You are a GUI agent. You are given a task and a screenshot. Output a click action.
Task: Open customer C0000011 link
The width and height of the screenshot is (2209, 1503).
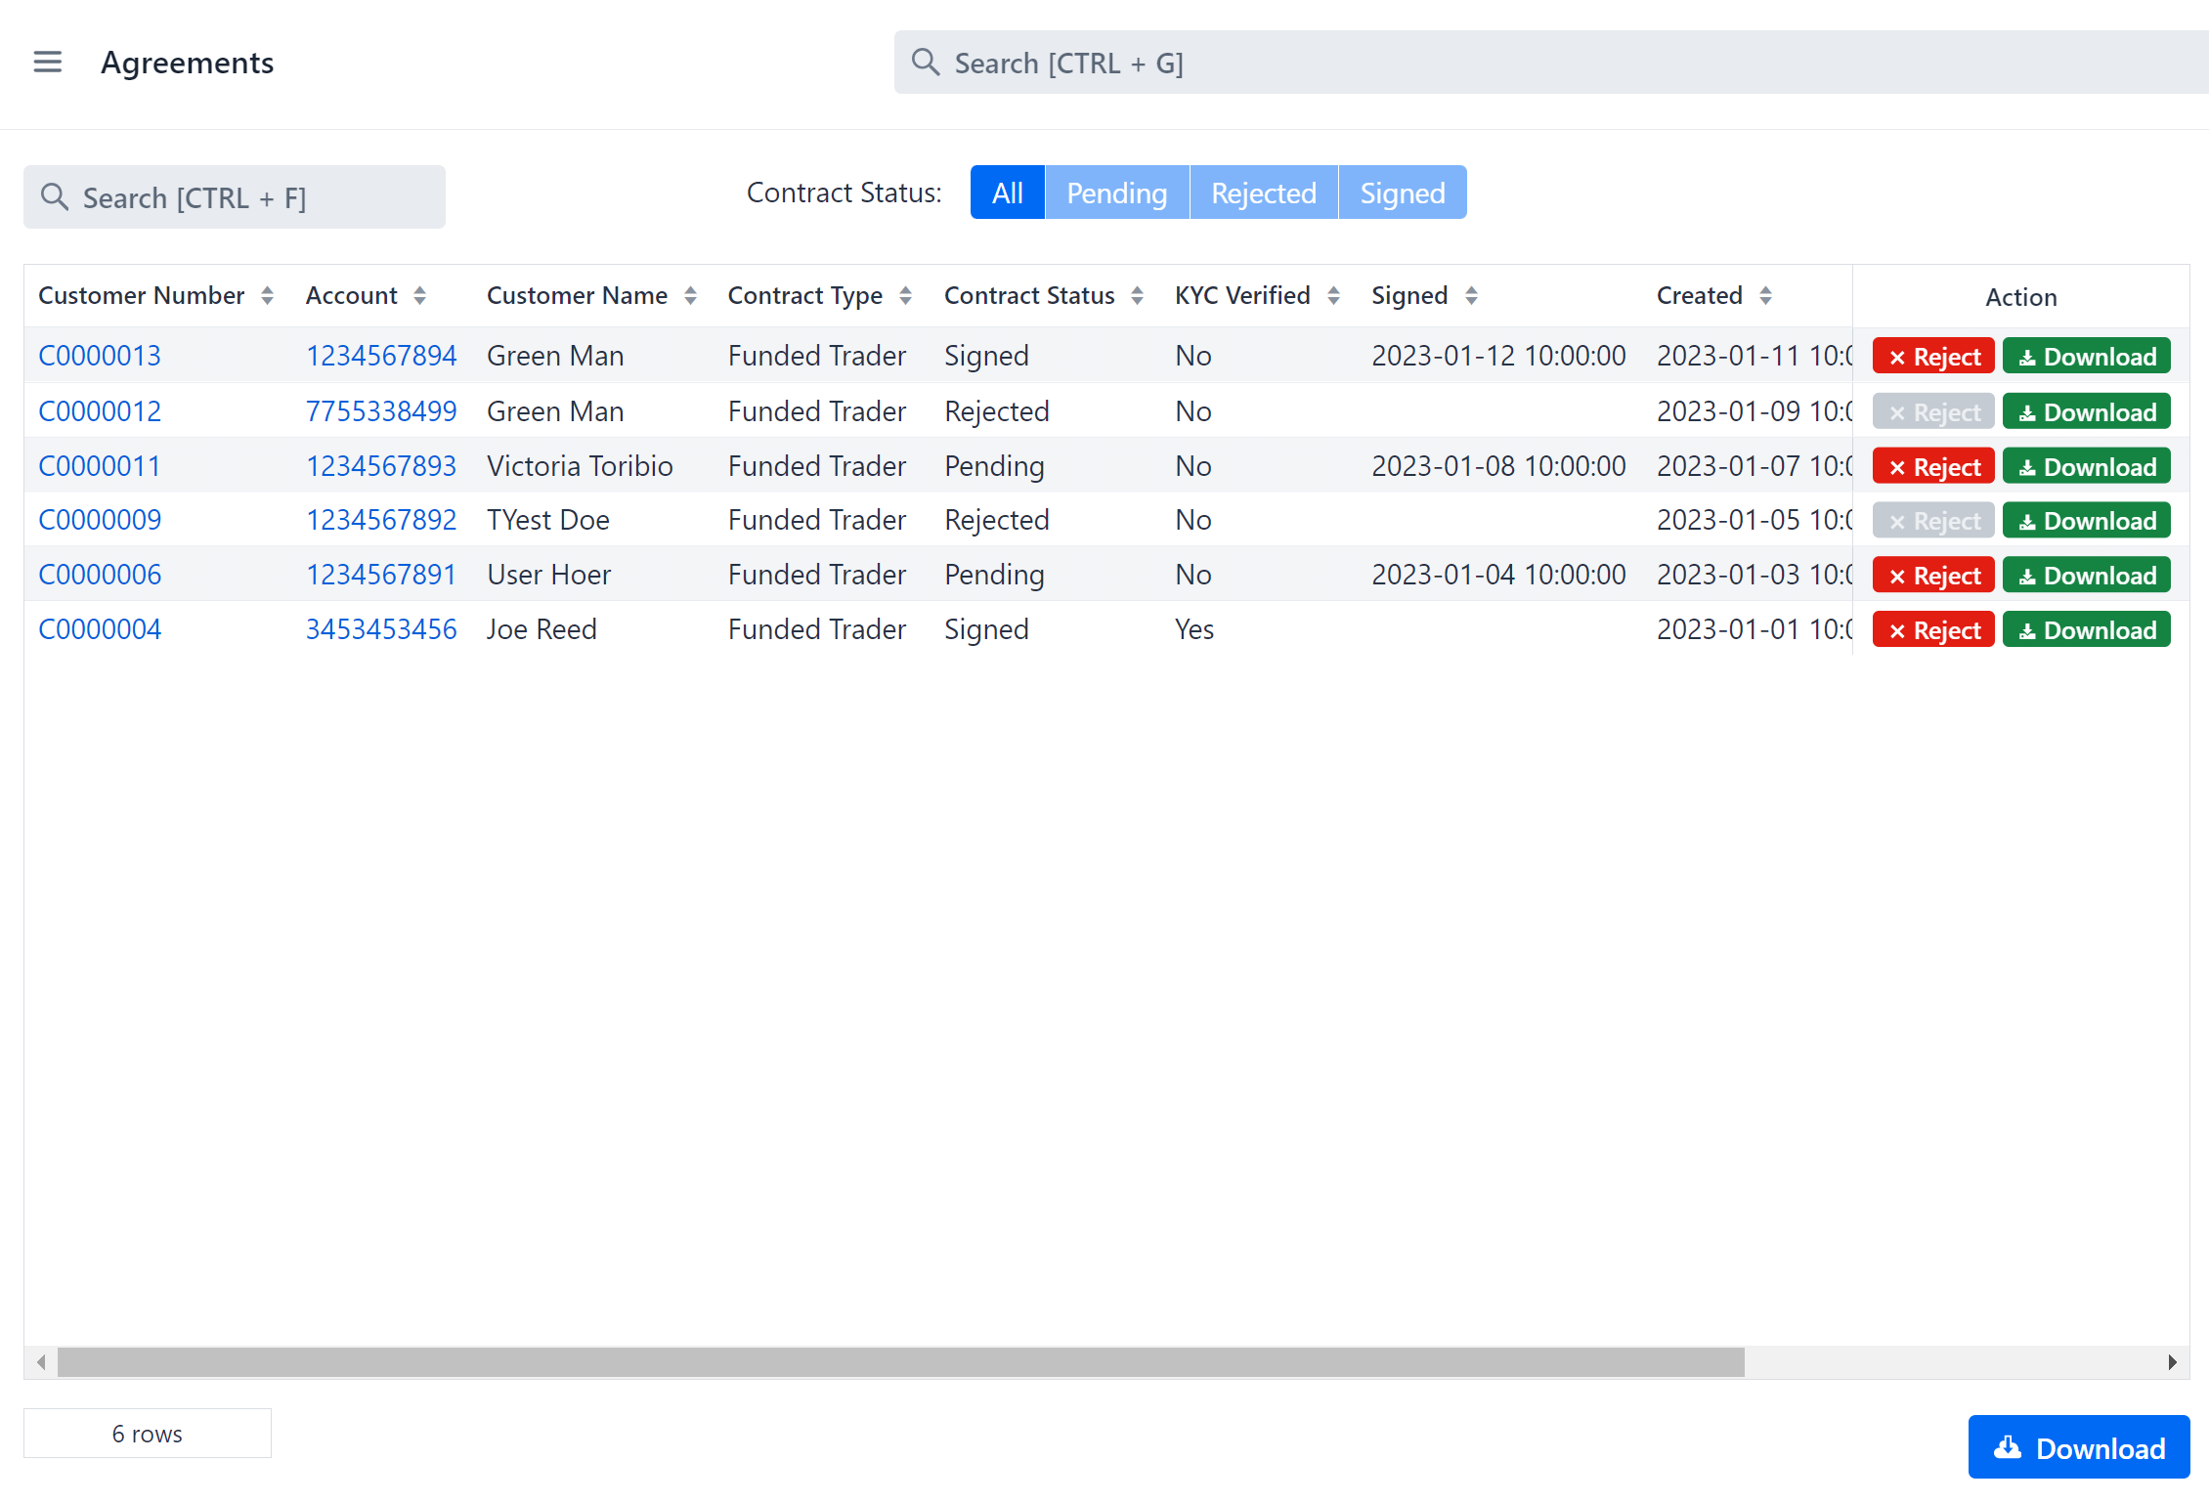click(x=100, y=466)
